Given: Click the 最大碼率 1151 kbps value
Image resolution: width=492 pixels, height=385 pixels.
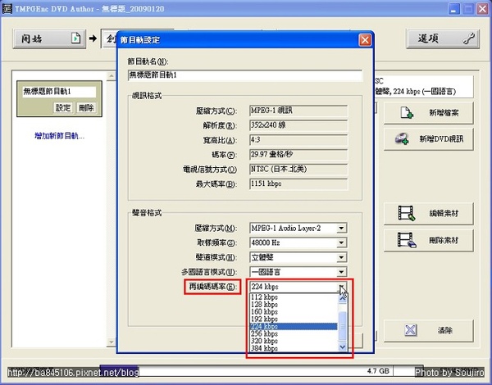Looking at the screenshot, I should (298, 183).
